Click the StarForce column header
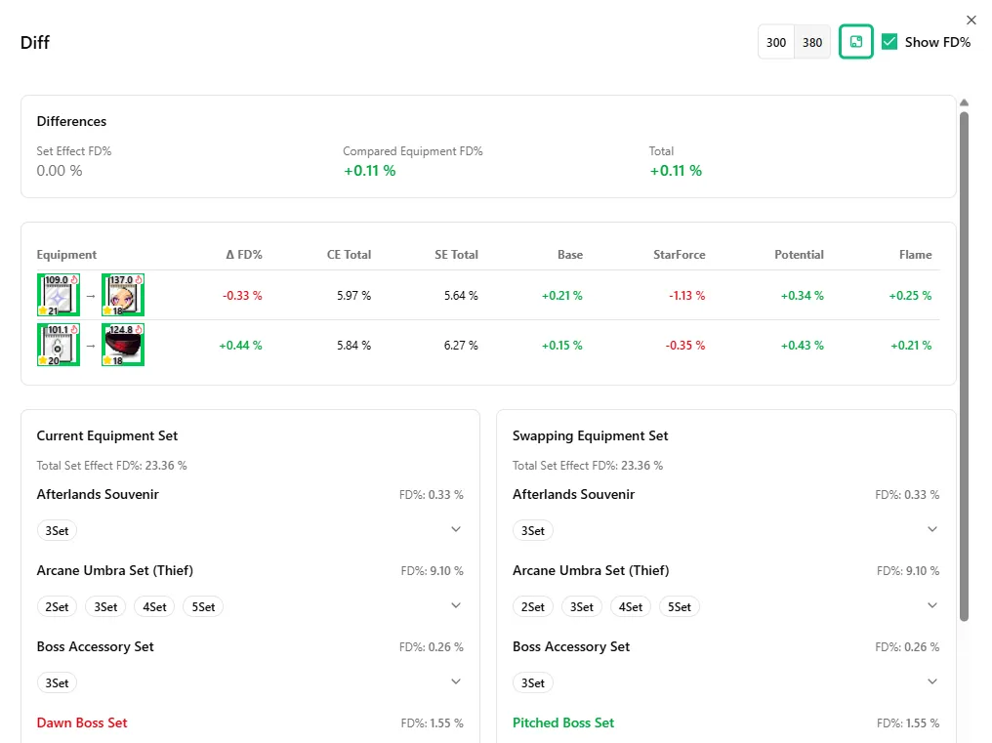Viewport: 992px width, 743px height. point(679,255)
